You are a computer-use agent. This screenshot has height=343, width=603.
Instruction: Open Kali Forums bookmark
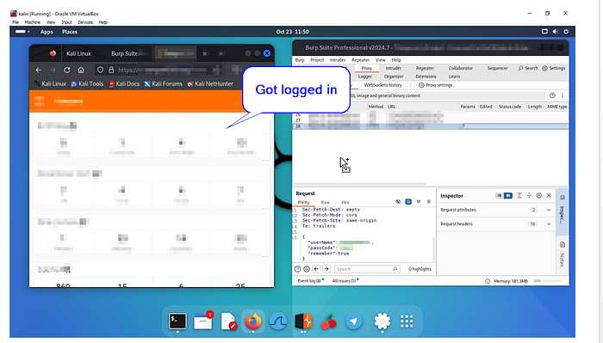click(163, 83)
